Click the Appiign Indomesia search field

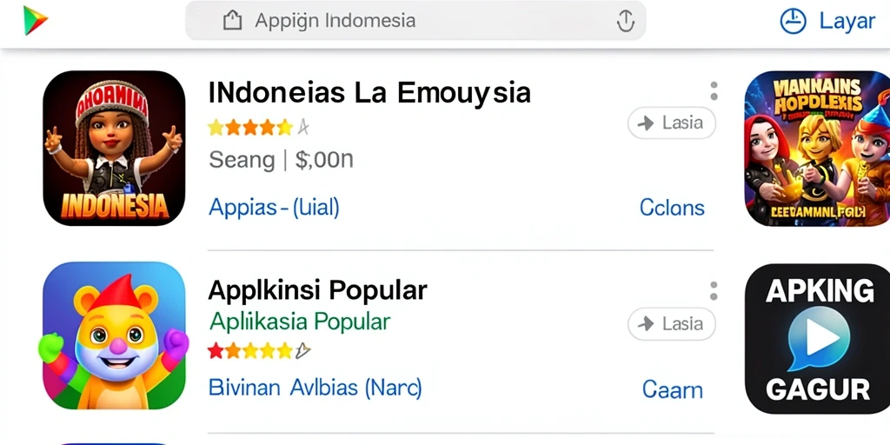415,21
